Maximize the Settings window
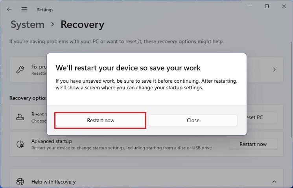The width and height of the screenshot is (293, 188). pos(267,6)
